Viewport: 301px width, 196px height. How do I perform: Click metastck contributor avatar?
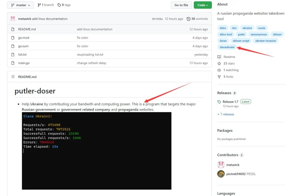click(221, 165)
